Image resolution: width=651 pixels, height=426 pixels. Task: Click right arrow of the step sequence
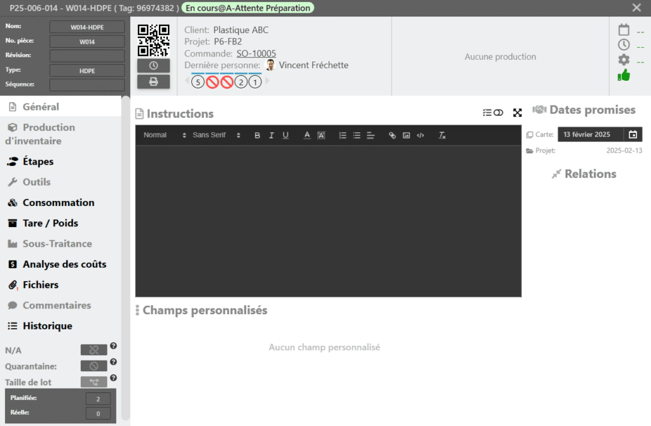point(268,81)
